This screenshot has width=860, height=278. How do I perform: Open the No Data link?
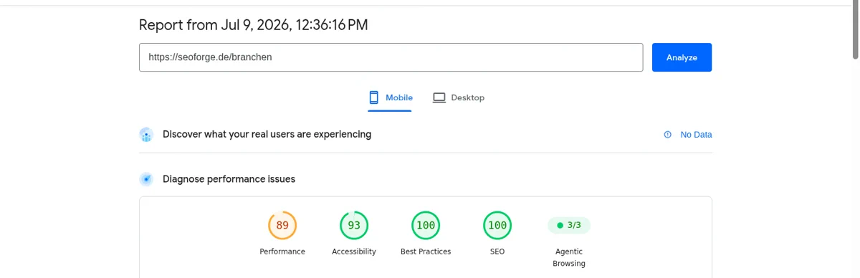tap(696, 135)
